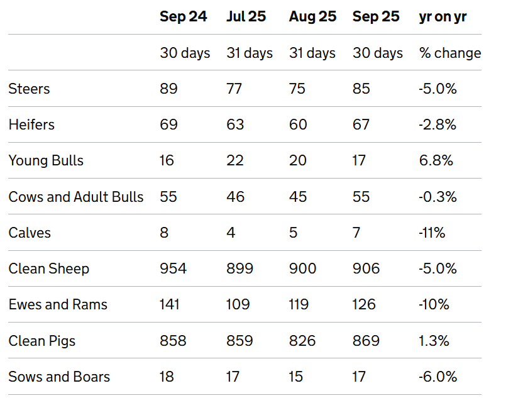
Task: Select the Clean Pigs row label
Action: point(42,341)
